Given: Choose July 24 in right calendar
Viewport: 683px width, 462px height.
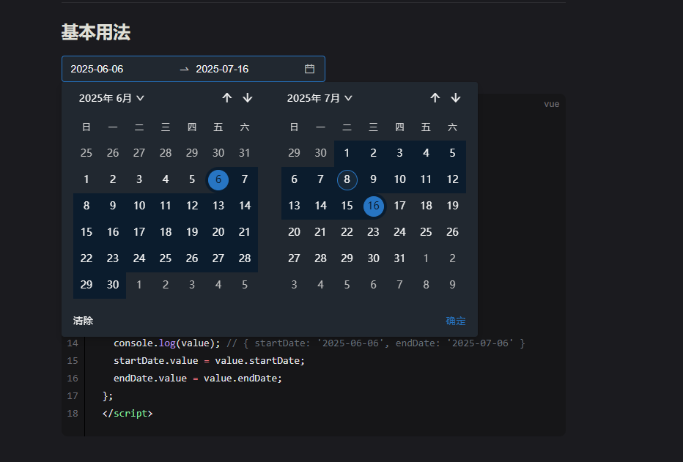Looking at the screenshot, I should click(399, 232).
